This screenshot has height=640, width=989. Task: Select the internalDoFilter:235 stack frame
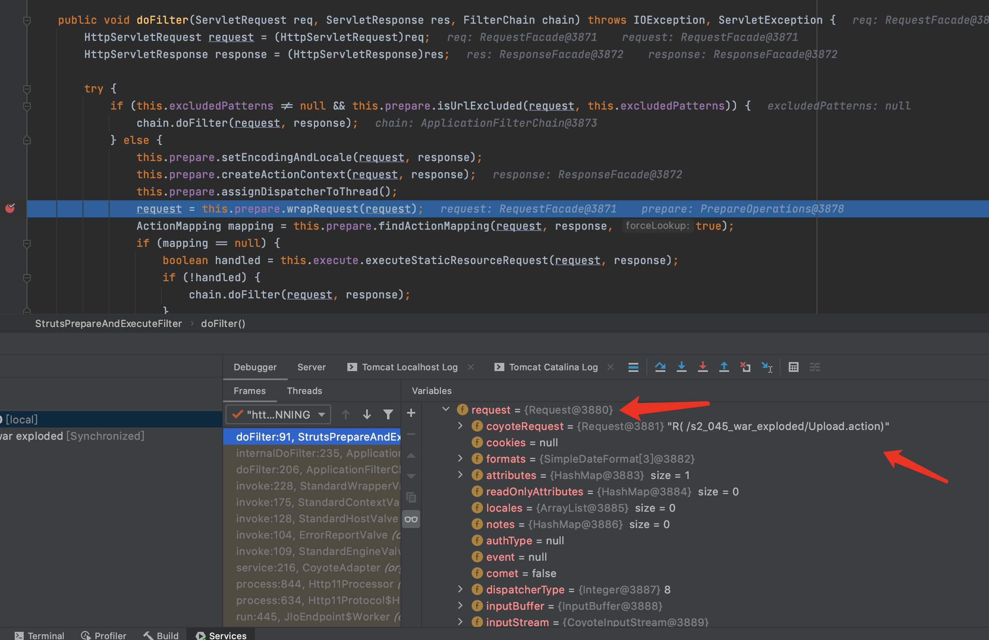[312, 453]
